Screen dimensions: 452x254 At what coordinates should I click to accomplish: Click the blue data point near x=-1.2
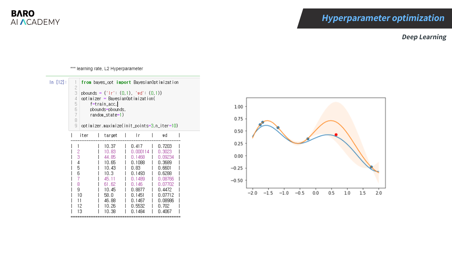coord(278,128)
